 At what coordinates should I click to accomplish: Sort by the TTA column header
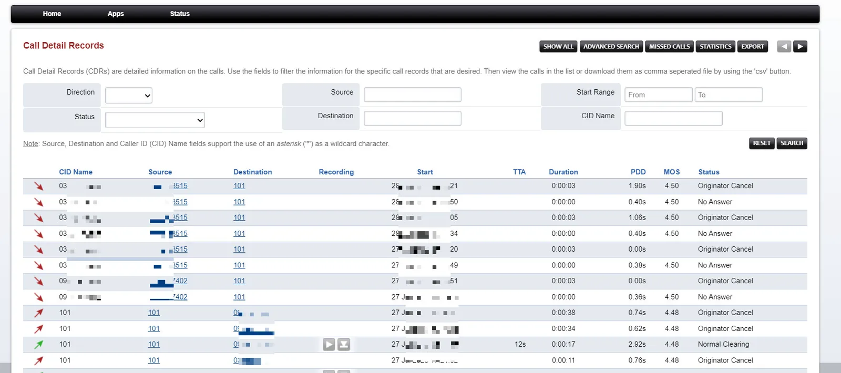(x=519, y=172)
